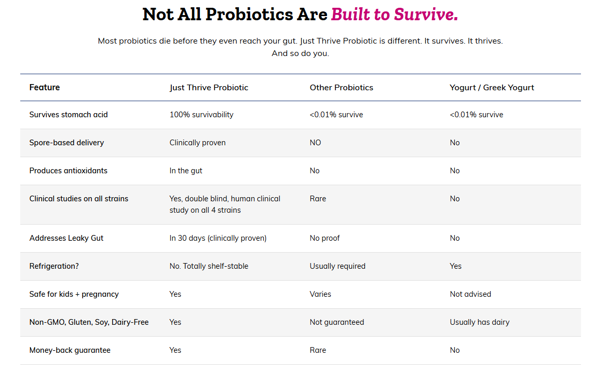This screenshot has width=595, height=372.
Task: Select the 'Spore-based delivery' row label
Action: 66,143
